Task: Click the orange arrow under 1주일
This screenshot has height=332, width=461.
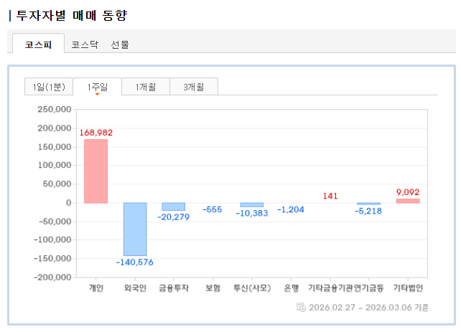Action: pyautogui.click(x=98, y=94)
